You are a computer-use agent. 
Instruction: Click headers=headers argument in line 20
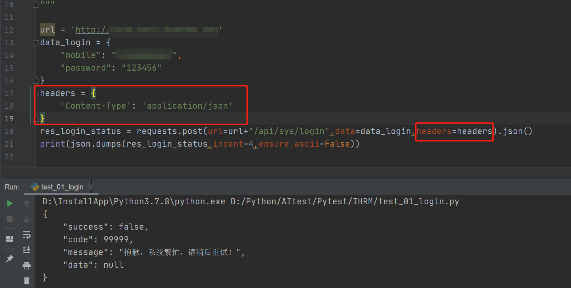pos(454,131)
